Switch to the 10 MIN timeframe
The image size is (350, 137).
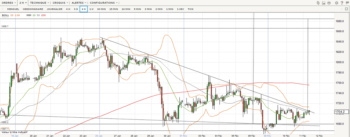126,9
